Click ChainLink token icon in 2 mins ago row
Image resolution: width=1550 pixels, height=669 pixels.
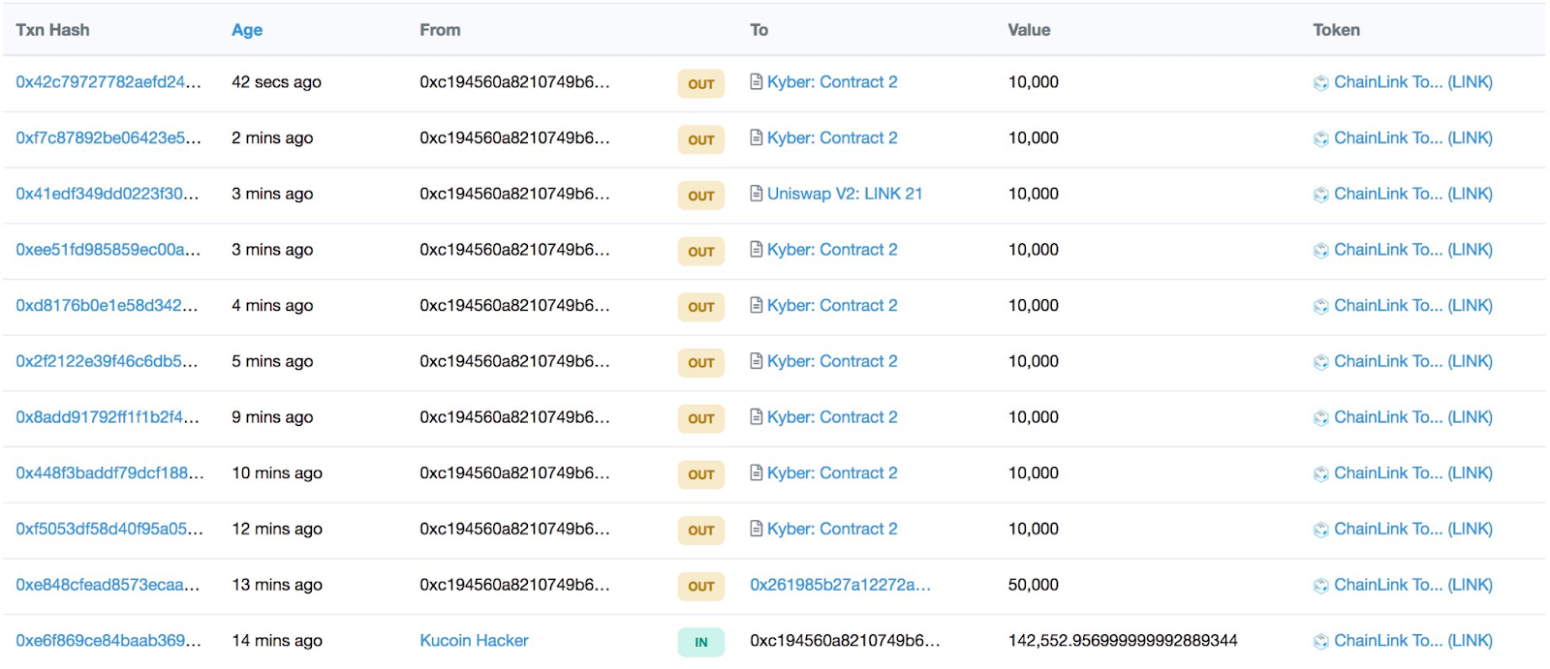click(x=1321, y=139)
